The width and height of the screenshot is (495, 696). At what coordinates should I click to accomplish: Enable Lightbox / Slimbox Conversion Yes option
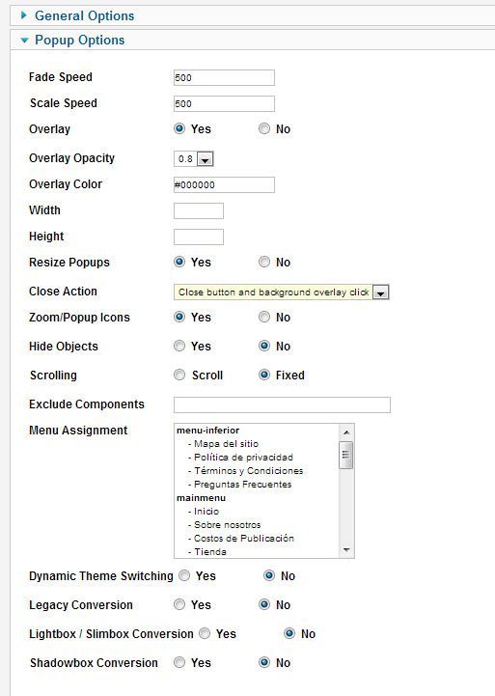[205, 633]
